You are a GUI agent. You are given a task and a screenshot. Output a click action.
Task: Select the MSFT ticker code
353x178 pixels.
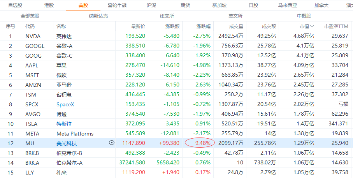32,75
